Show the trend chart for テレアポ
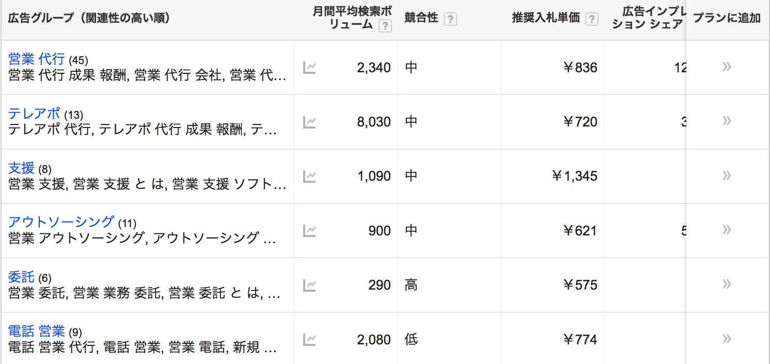 point(309,122)
